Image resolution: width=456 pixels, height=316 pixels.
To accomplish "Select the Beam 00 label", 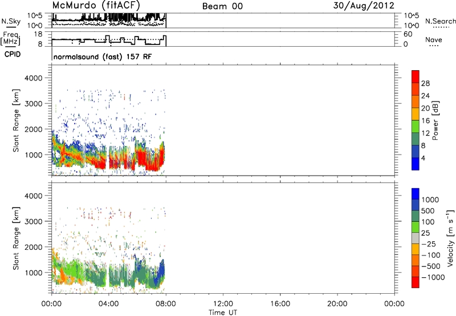I will [x=222, y=6].
